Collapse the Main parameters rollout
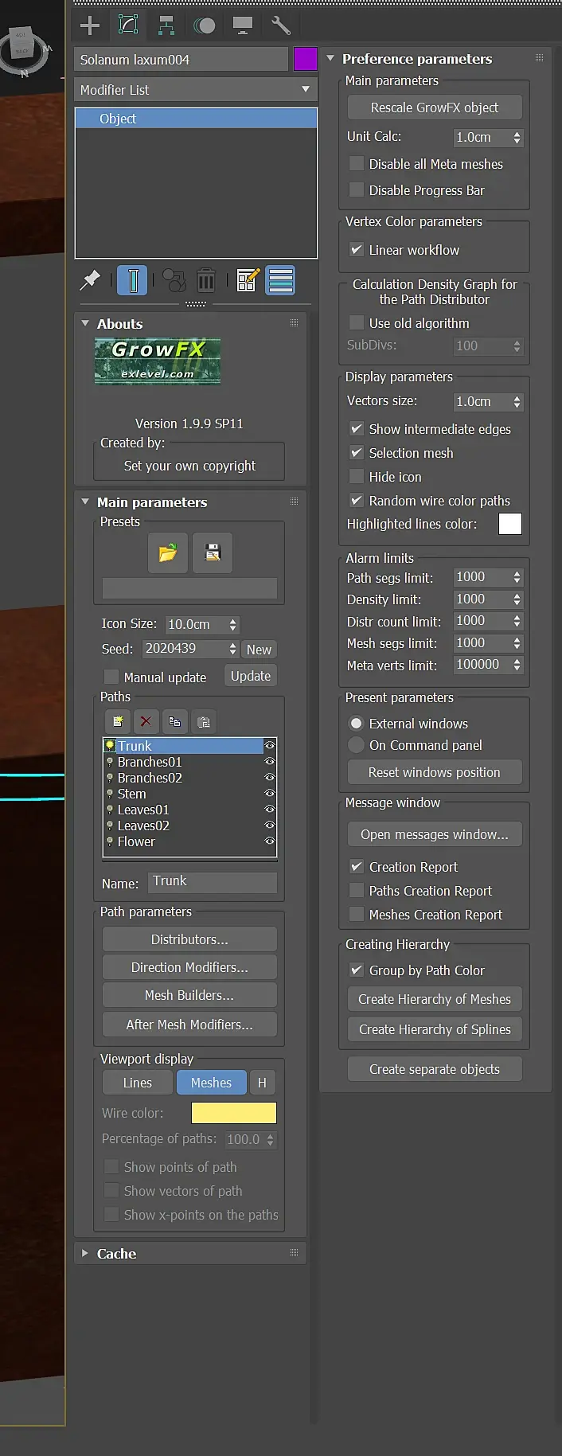The height and width of the screenshot is (1456, 562). tap(85, 502)
